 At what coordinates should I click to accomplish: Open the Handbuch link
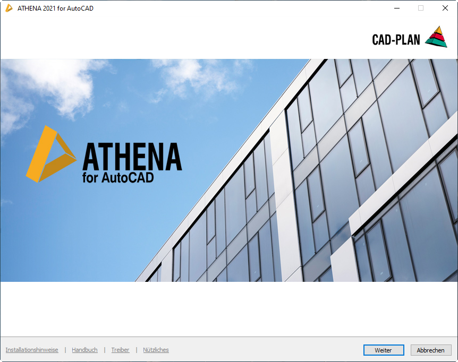(84, 350)
